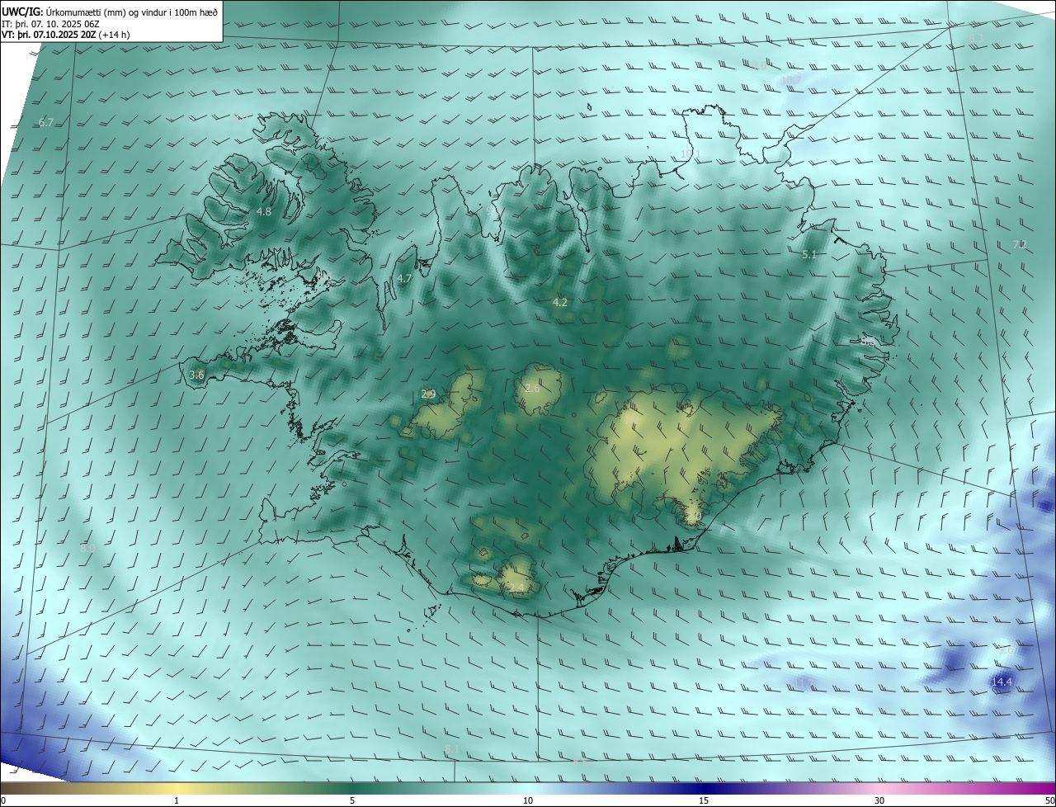The image size is (1056, 807).
Task: Click the 4.8 value in the Westfjords
Action: coord(264,212)
